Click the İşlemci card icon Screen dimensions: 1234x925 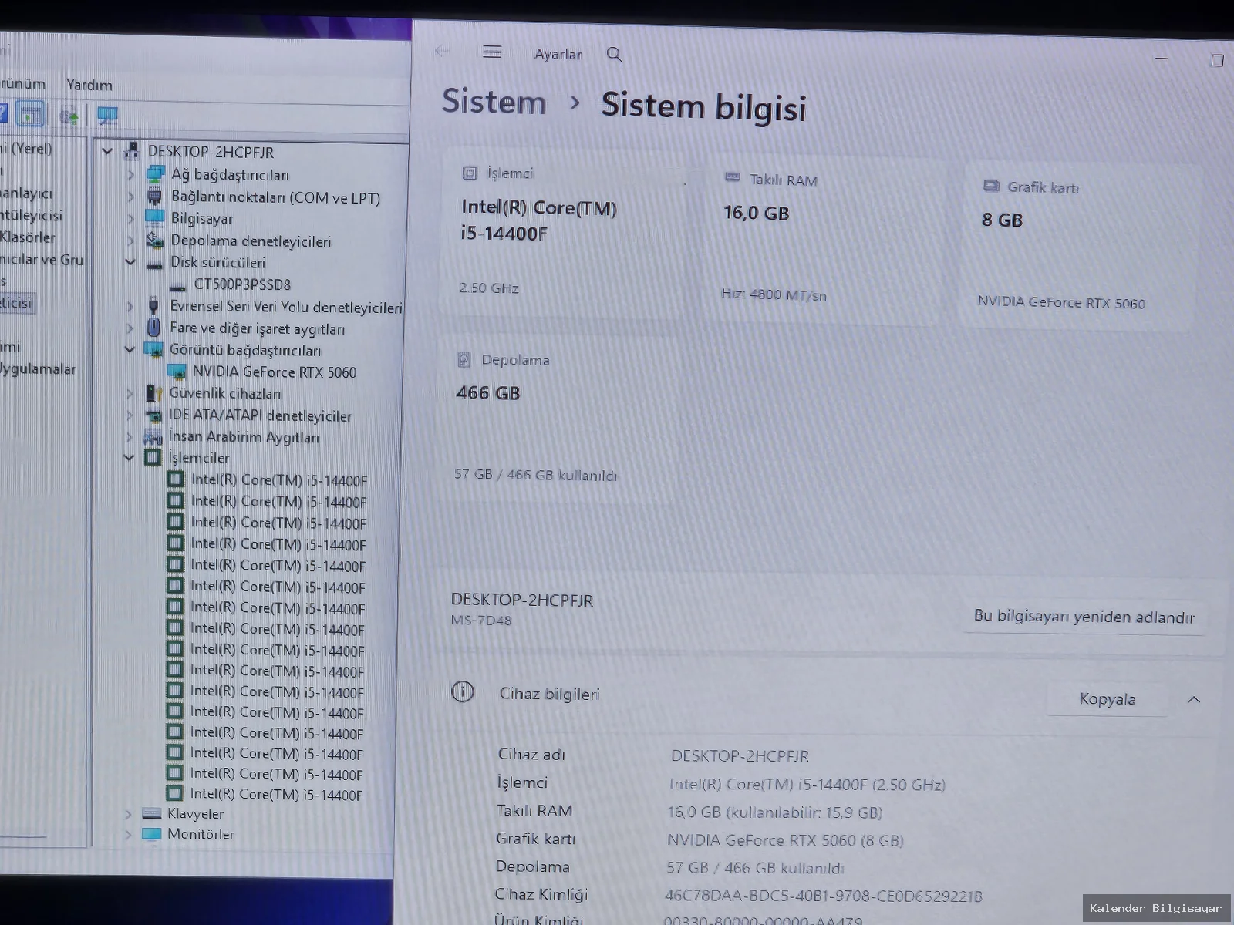point(470,173)
